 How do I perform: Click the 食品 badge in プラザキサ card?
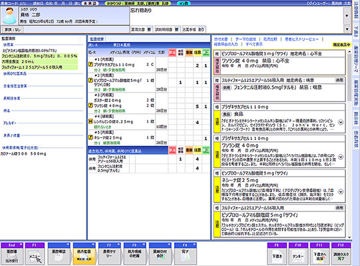[227, 114]
